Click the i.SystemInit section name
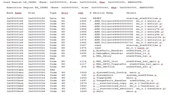 [x=103, y=75]
